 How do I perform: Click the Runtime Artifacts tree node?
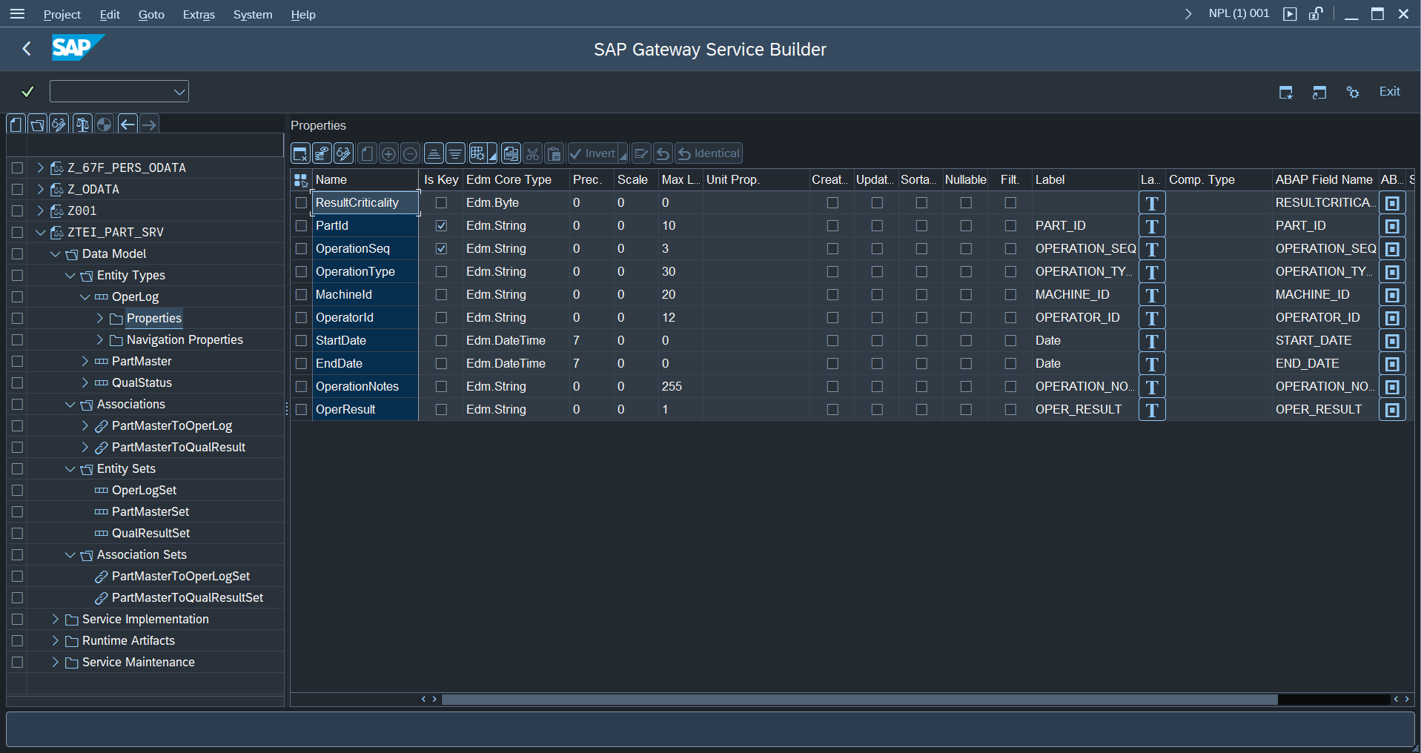tap(128, 640)
